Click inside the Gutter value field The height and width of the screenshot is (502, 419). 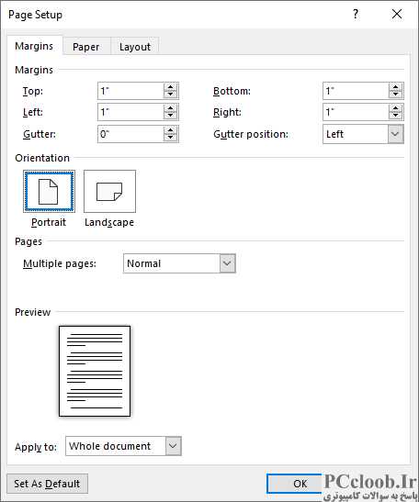click(x=131, y=134)
